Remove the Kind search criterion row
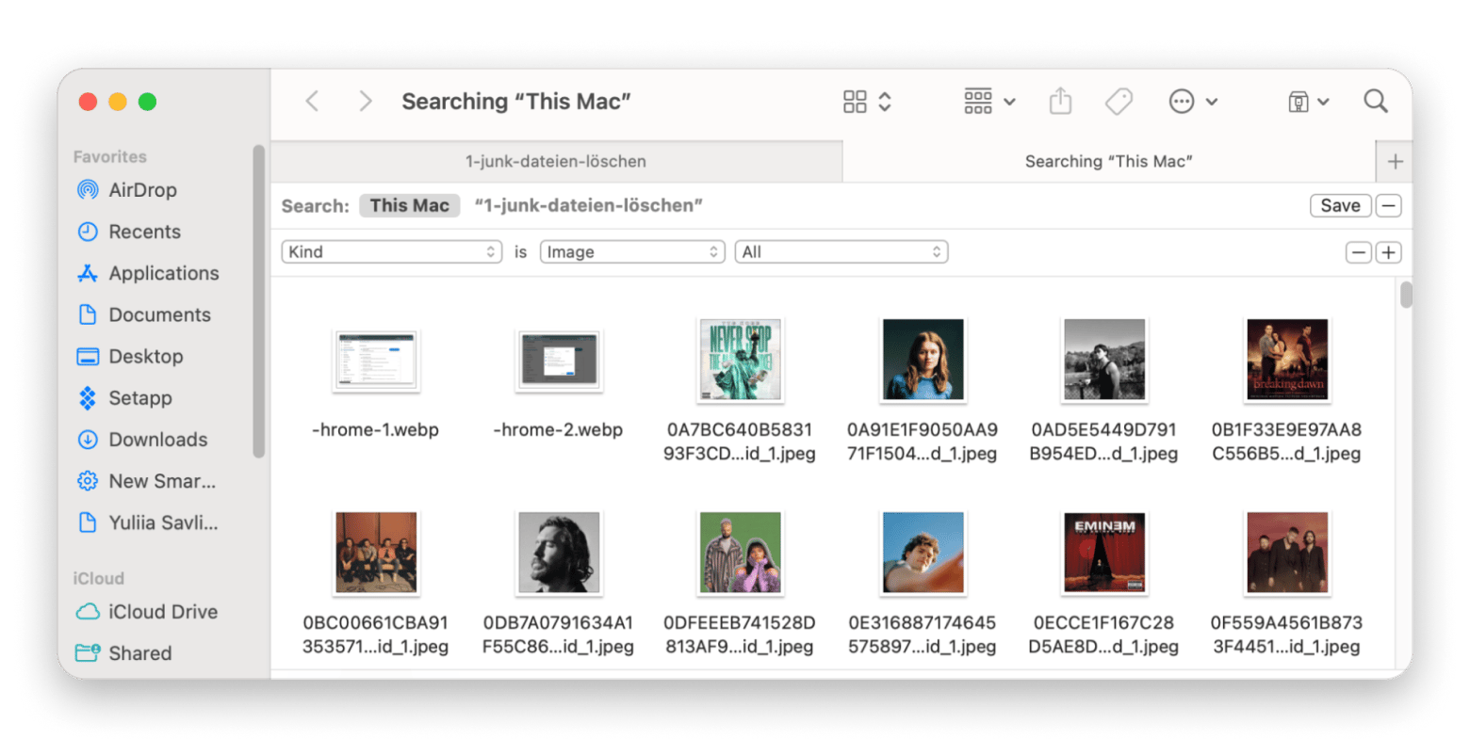 1358,252
